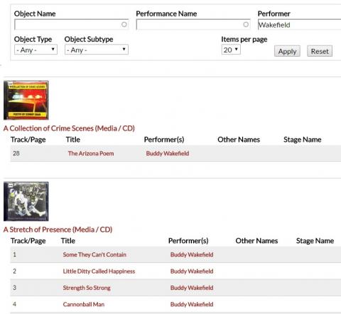Open A Collection of Crime Scenes title link
The image size is (341, 314).
click(69, 128)
